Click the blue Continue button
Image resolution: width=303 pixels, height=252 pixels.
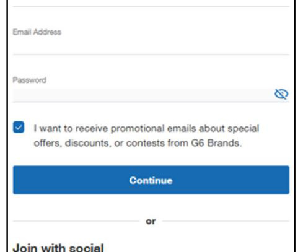tap(151, 180)
